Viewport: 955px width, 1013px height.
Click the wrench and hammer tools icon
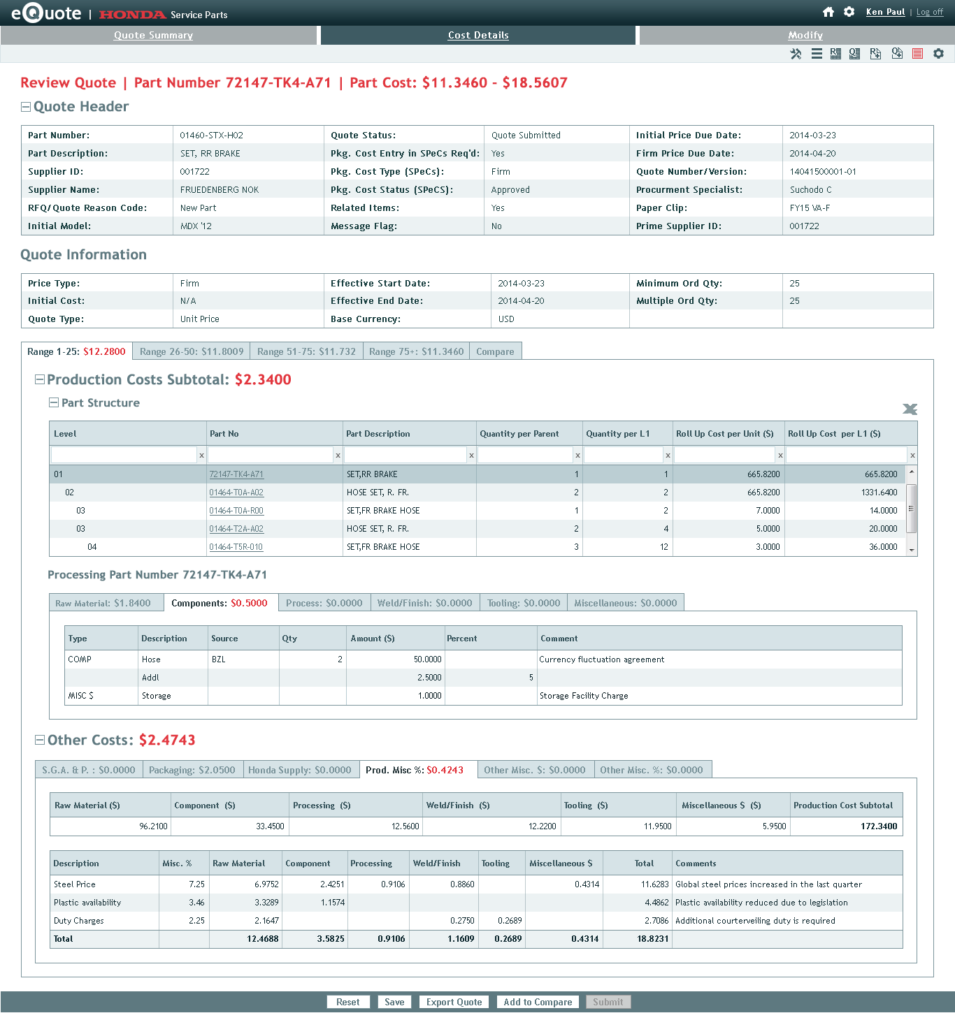click(796, 54)
